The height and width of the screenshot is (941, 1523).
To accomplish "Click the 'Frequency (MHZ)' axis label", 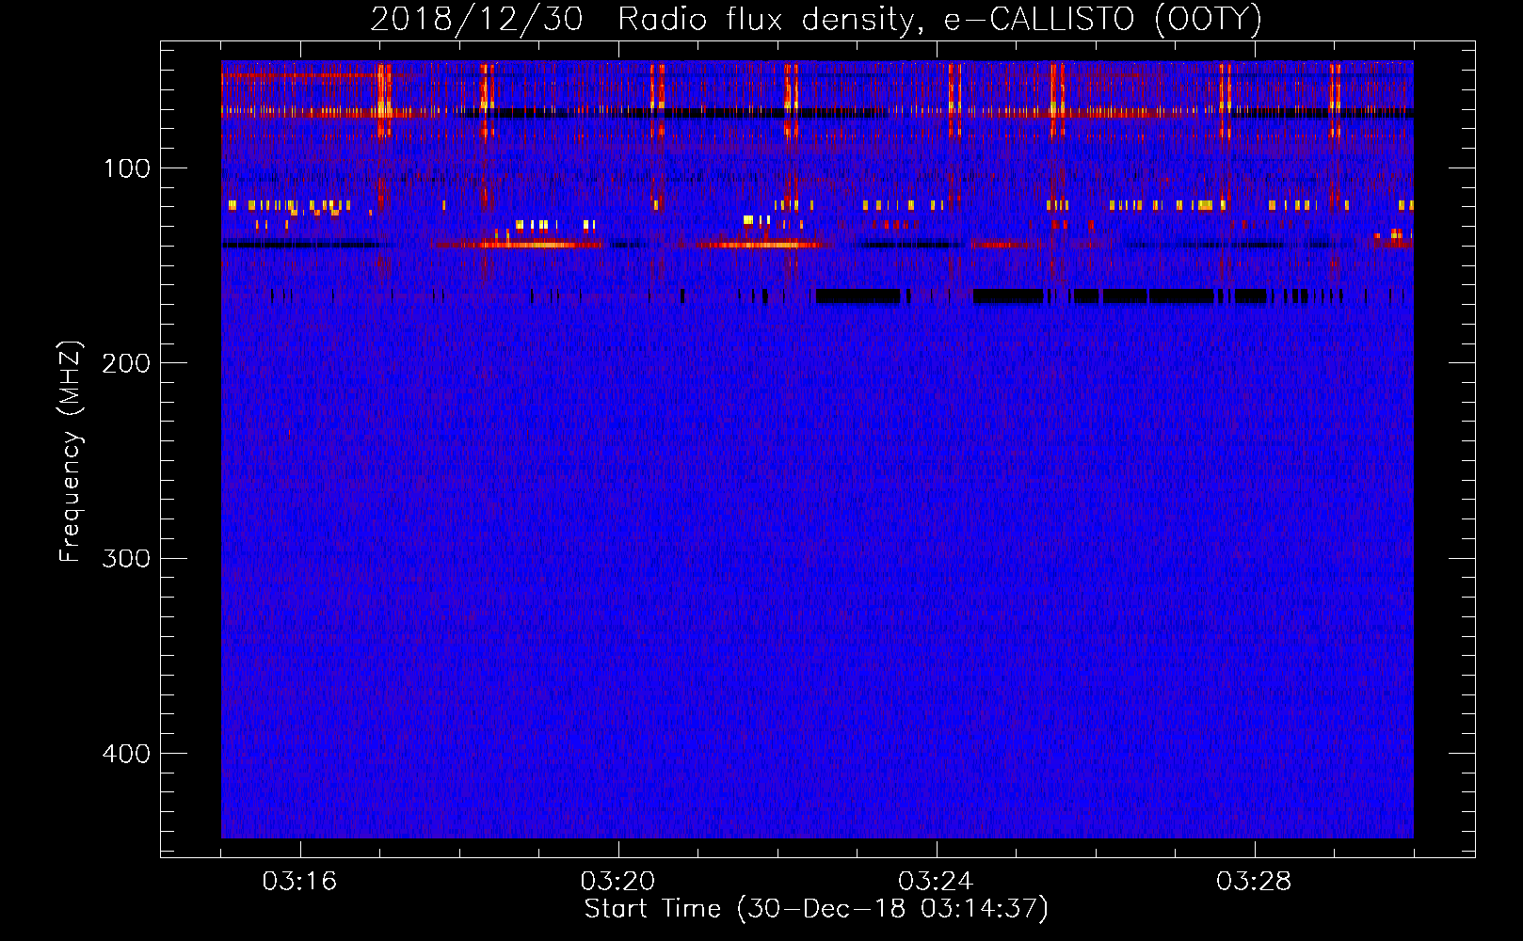I will click(71, 452).
